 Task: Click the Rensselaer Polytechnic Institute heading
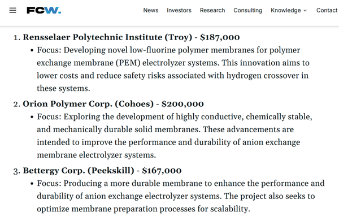pyautogui.click(x=131, y=37)
